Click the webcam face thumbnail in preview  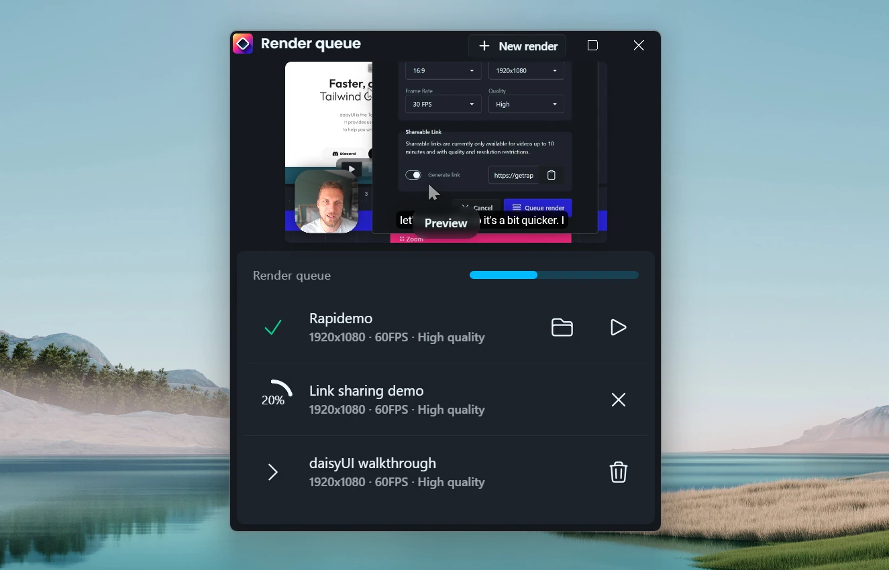(x=326, y=201)
